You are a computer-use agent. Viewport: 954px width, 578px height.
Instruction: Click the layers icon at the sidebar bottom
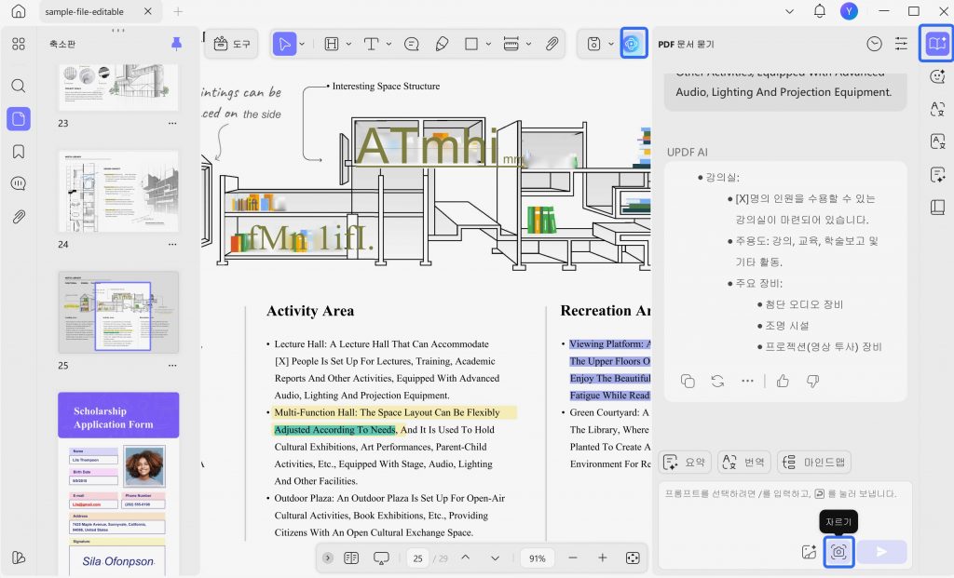pos(19,558)
